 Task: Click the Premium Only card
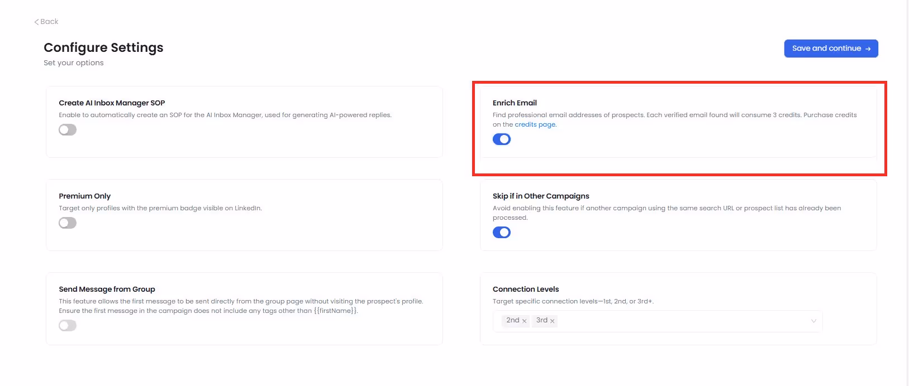pyautogui.click(x=244, y=215)
